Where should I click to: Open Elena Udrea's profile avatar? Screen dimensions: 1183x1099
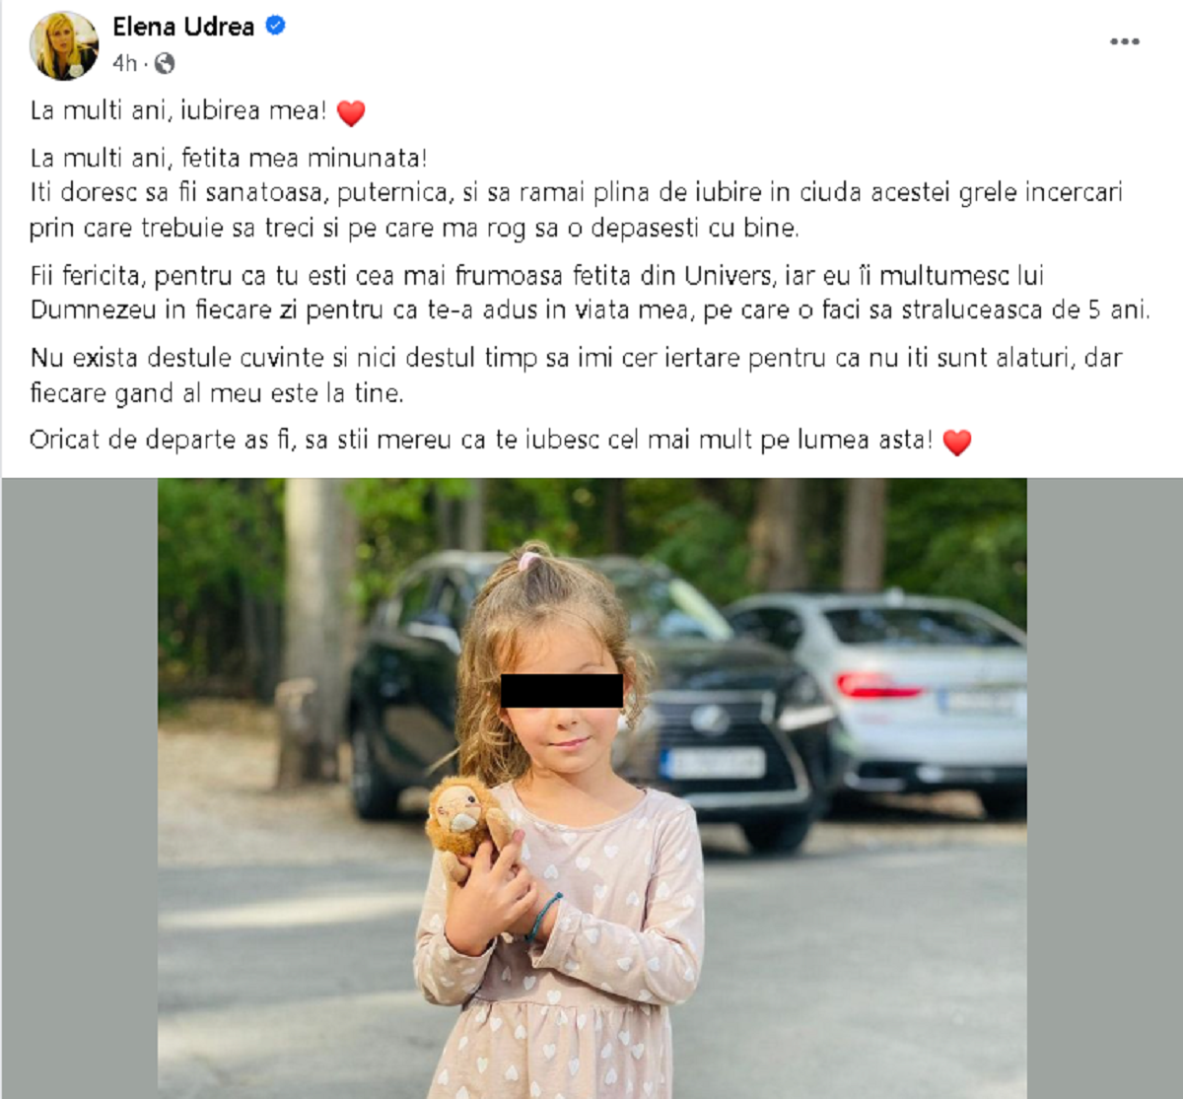pos(64,44)
